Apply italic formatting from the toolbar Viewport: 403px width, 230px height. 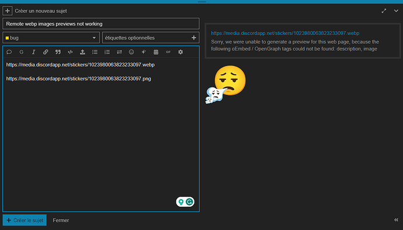point(33,52)
